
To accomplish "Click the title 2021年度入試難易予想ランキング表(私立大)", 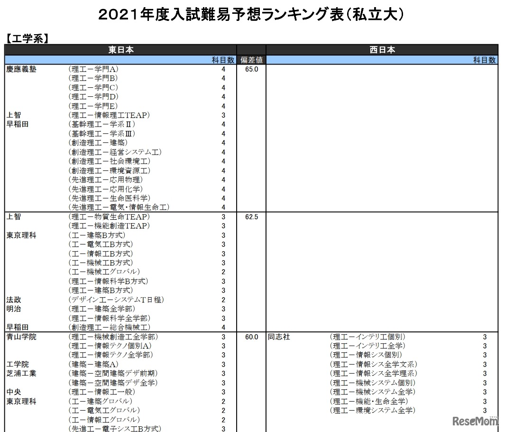I will tap(251, 15).
